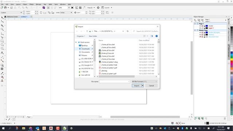Toggle visibility eye of Guides (all pages)
The image size is (233, 131).
200,32
